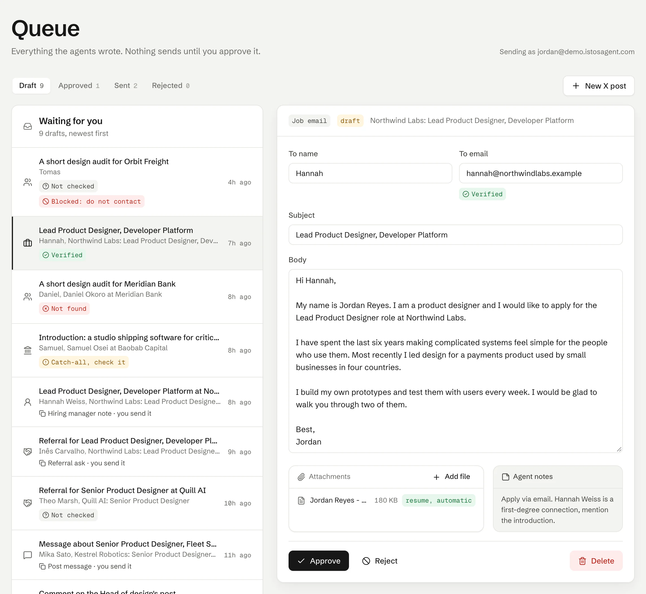Image resolution: width=646 pixels, height=594 pixels.
Task: Reject the current draft
Action: [380, 560]
